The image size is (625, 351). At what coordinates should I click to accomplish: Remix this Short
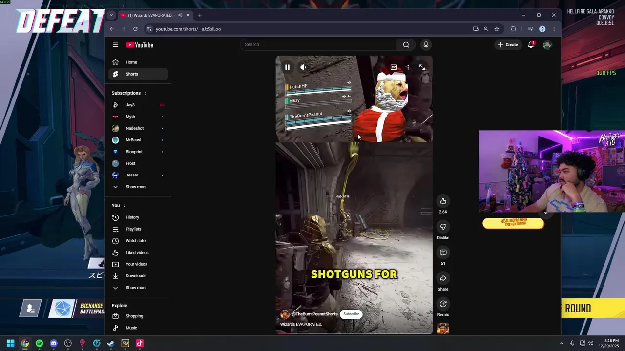tap(443, 304)
